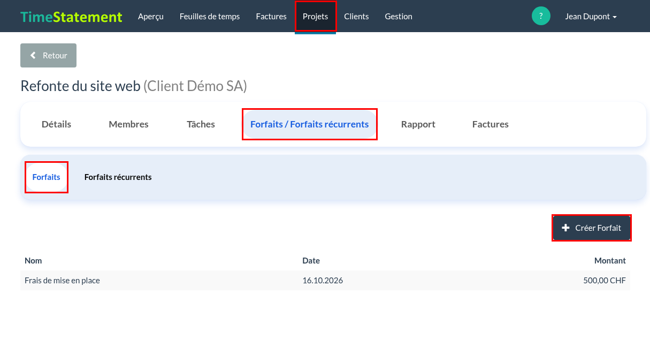Click the Retour back button
This screenshot has width=650, height=339.
click(48, 56)
